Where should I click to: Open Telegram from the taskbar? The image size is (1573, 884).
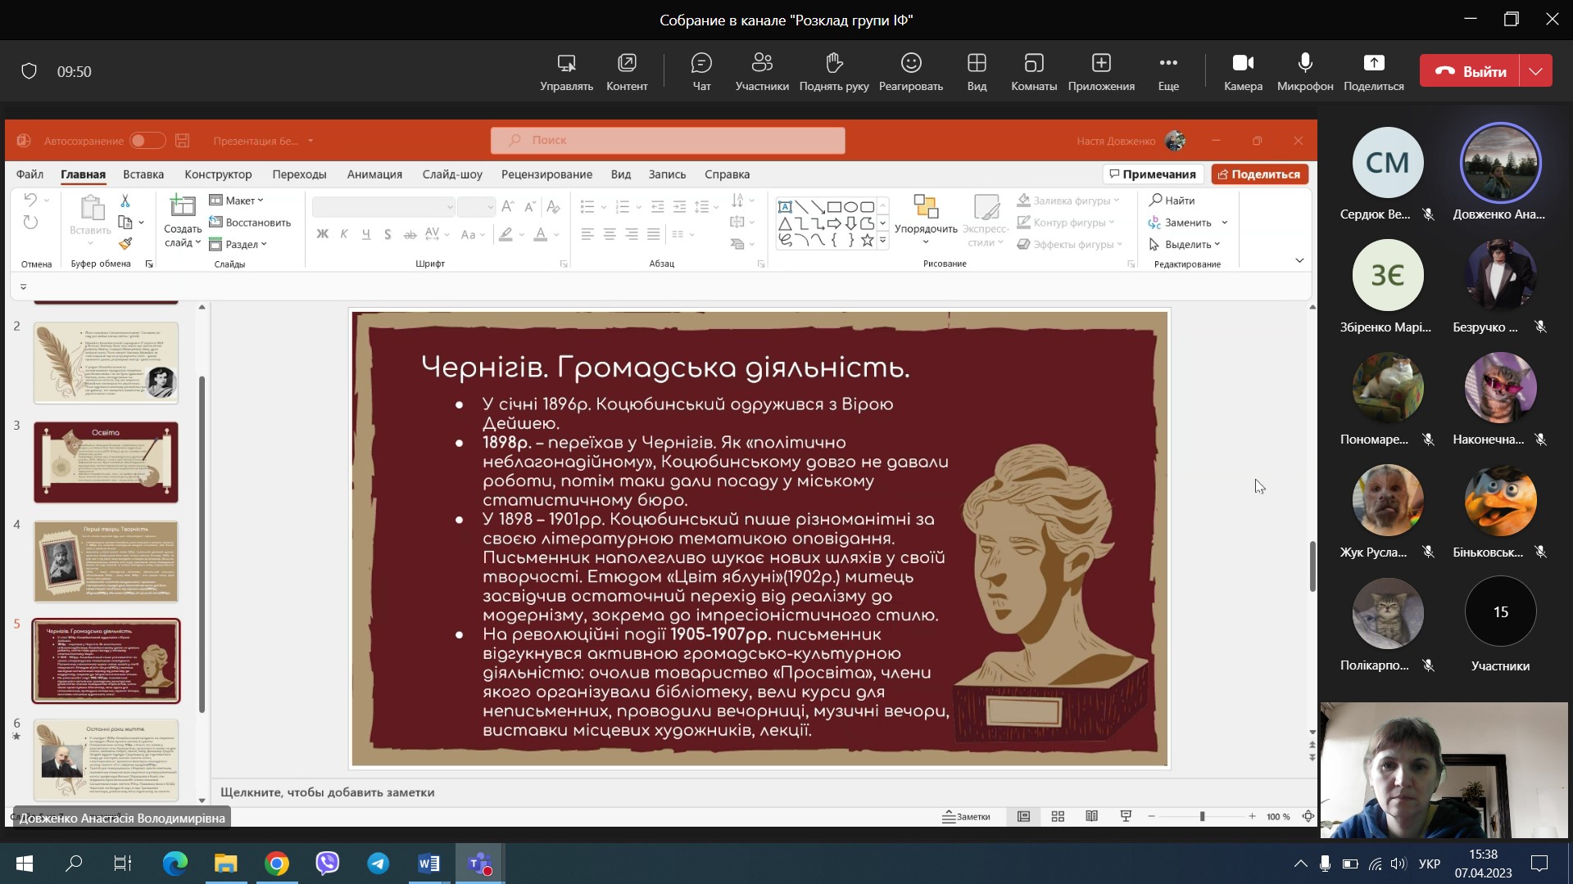click(378, 863)
